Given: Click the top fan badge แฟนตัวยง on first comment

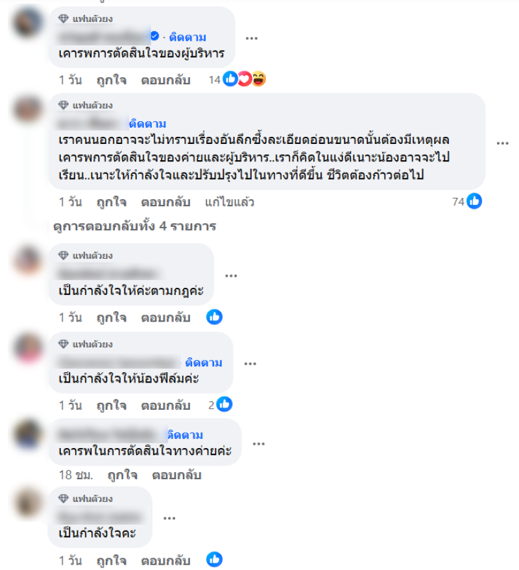Looking at the screenshot, I should click(x=86, y=19).
